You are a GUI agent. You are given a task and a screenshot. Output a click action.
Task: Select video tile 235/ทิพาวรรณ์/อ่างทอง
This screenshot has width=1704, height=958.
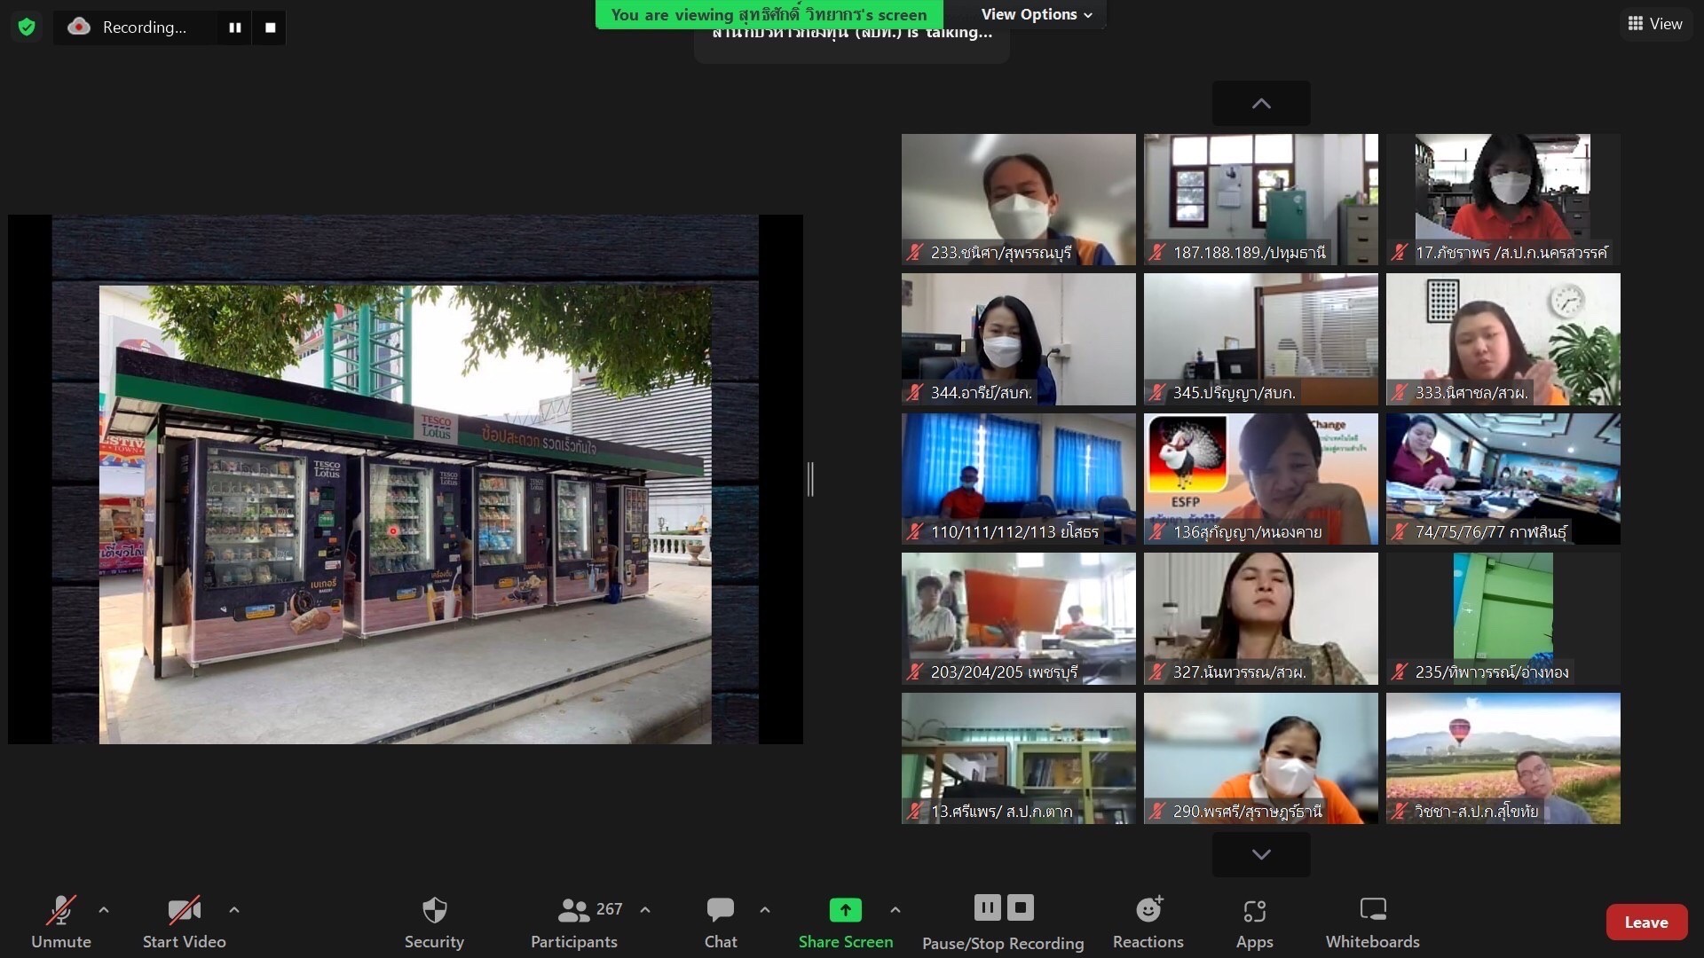click(x=1503, y=618)
